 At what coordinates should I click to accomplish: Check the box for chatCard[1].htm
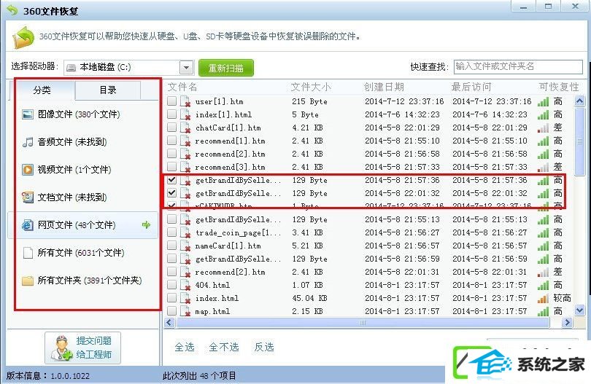(x=172, y=128)
